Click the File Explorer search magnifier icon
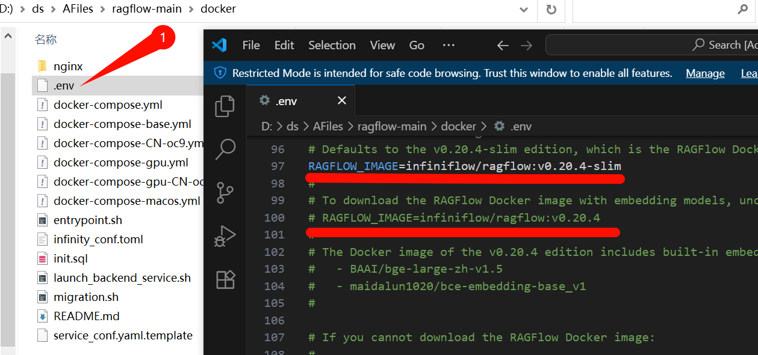 (x=743, y=9)
